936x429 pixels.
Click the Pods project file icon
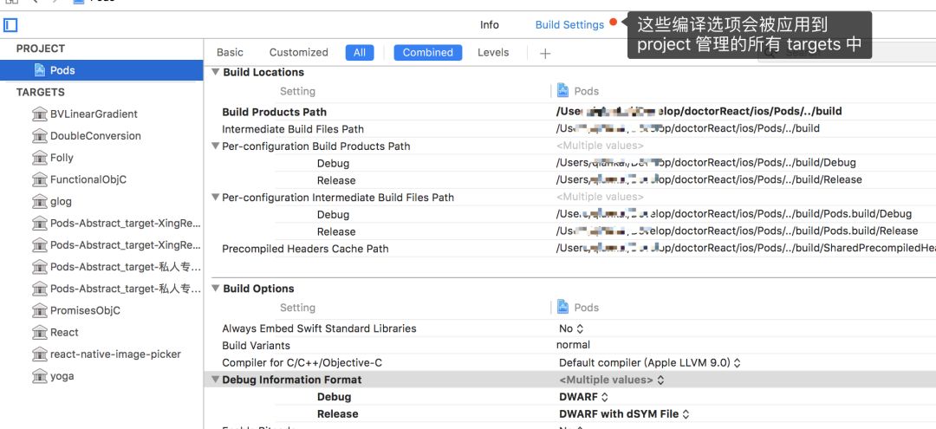(40, 70)
